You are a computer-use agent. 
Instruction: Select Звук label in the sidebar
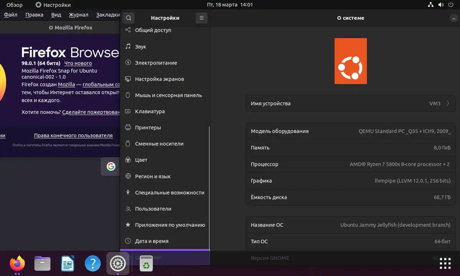pos(141,47)
